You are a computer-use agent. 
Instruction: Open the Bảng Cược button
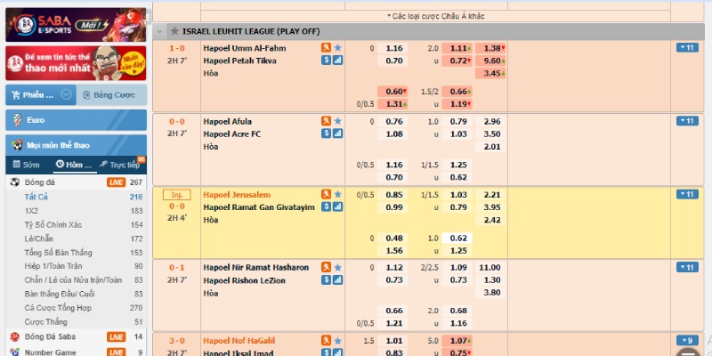[x=109, y=94]
